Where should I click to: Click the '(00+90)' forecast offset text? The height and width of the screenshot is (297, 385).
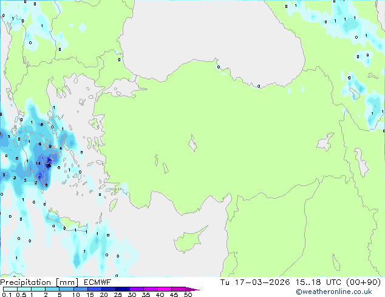363,282
